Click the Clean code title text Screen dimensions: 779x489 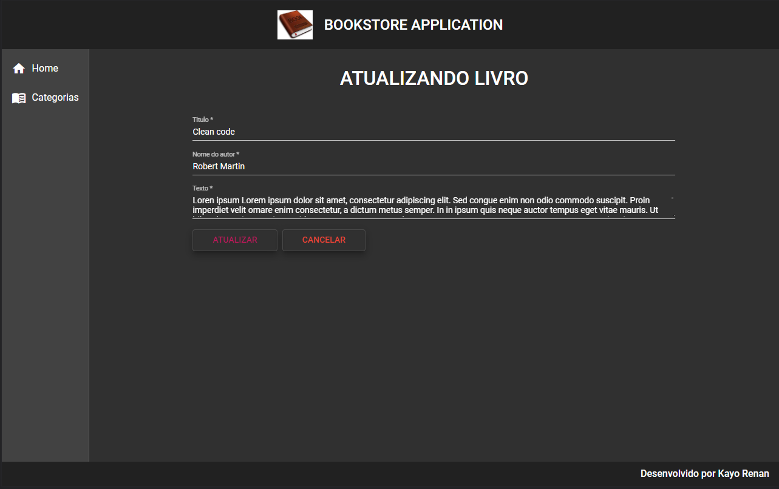pyautogui.click(x=213, y=132)
